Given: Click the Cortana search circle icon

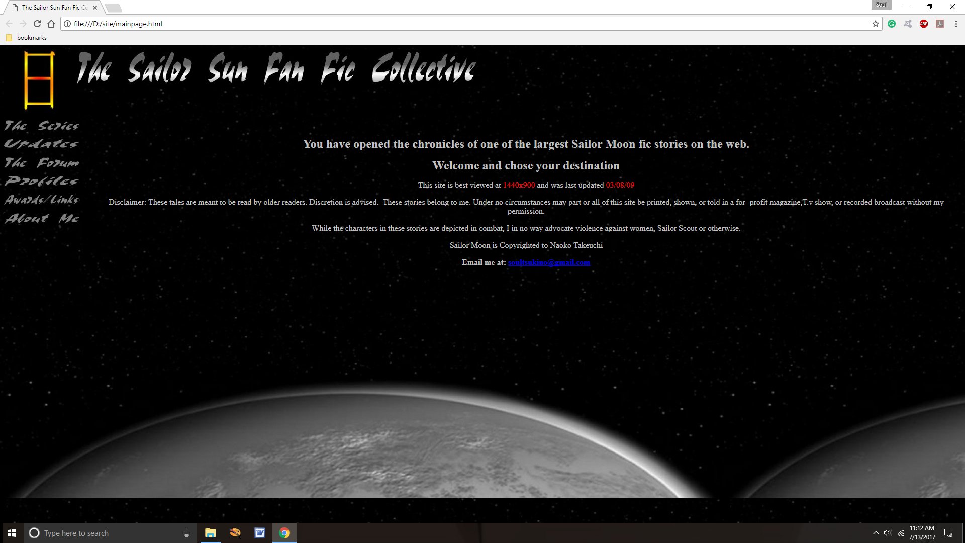Looking at the screenshot, I should coord(34,533).
